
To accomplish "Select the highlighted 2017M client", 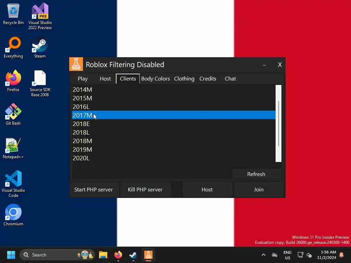I will [x=173, y=115].
